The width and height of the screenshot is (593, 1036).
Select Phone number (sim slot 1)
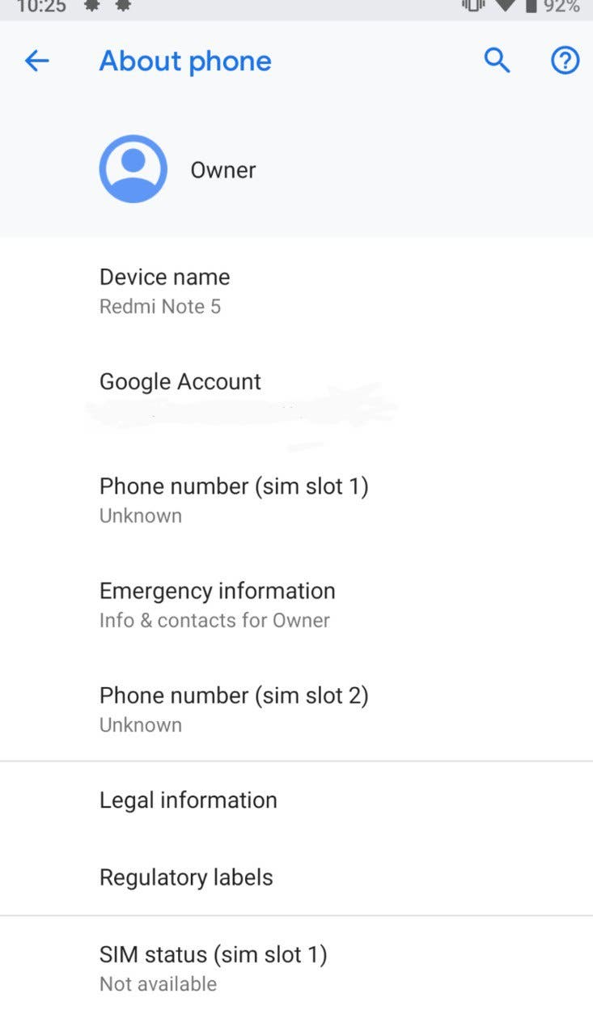[x=296, y=500]
